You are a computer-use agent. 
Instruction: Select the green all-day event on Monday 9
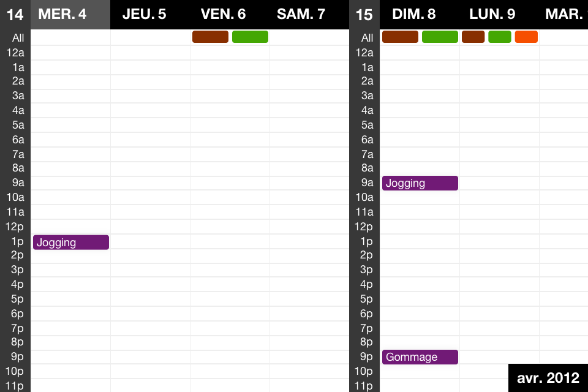click(x=499, y=37)
